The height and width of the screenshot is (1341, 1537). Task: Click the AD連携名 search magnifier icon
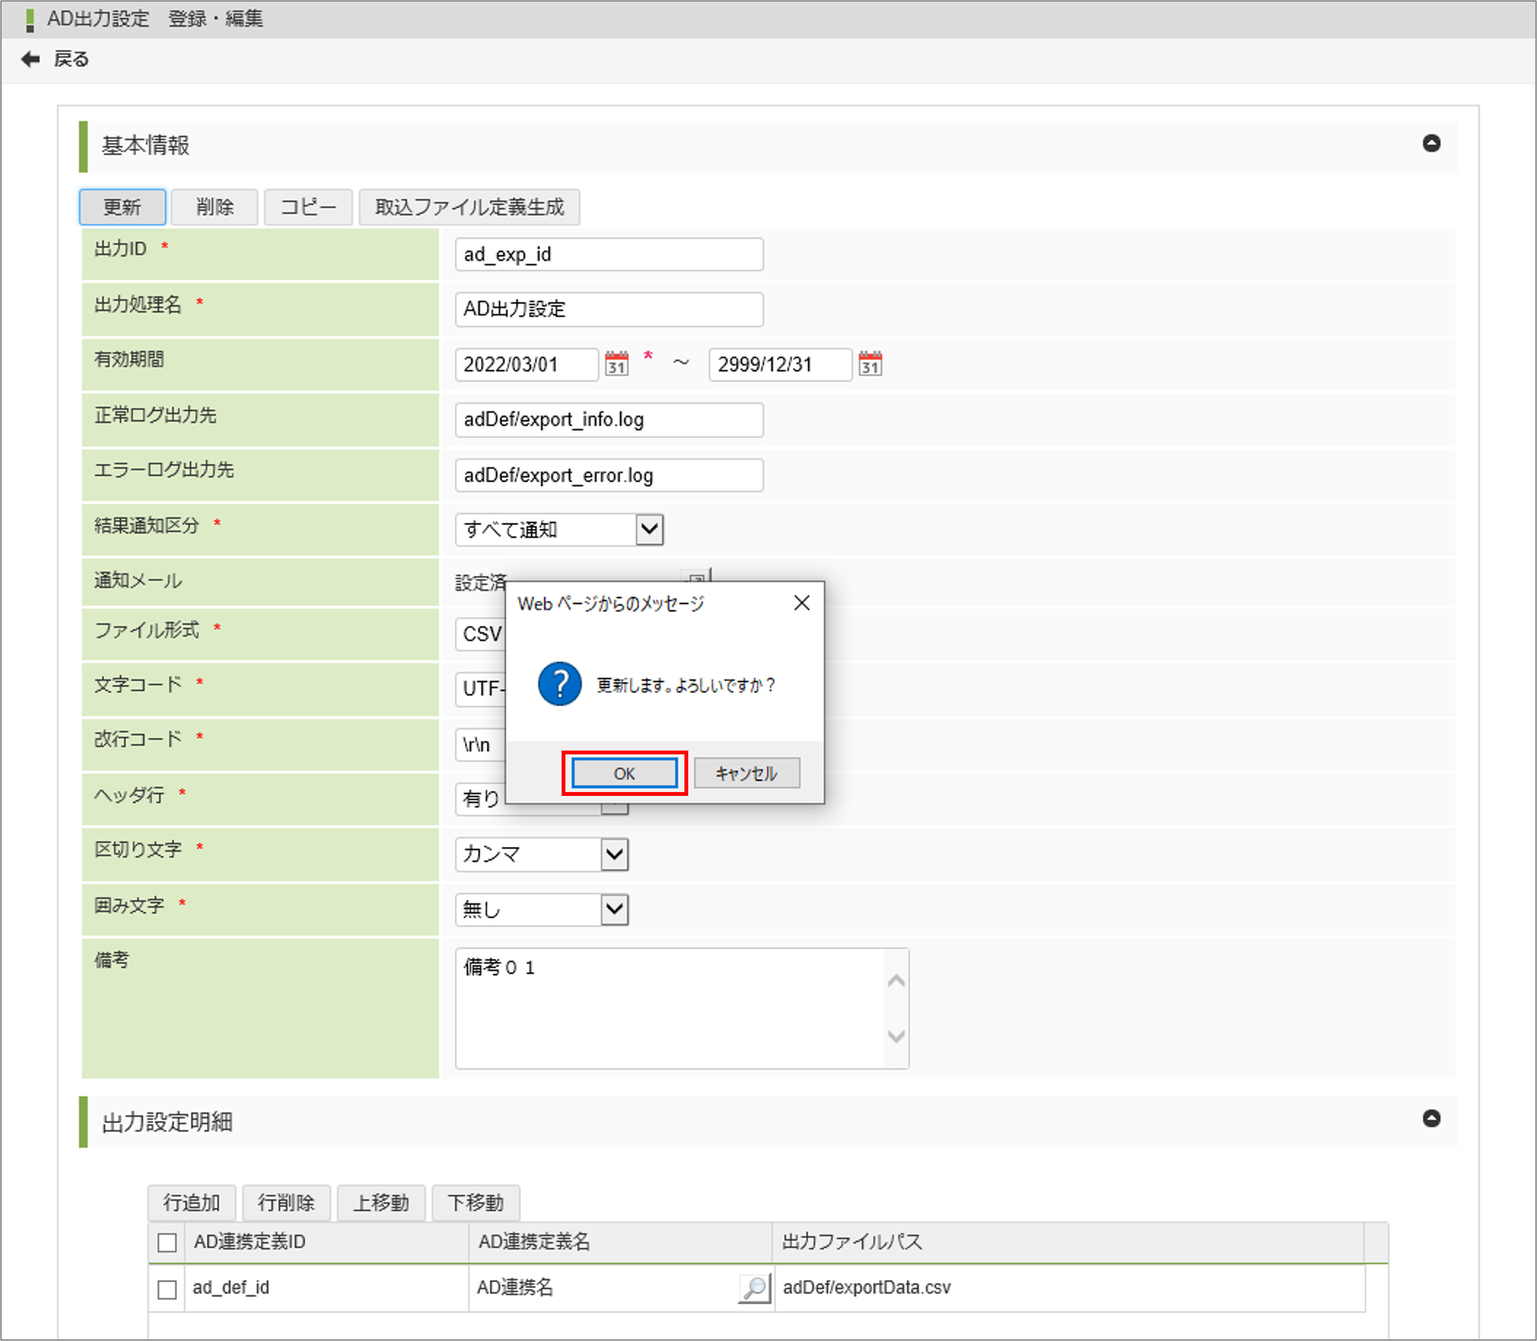pos(754,1288)
